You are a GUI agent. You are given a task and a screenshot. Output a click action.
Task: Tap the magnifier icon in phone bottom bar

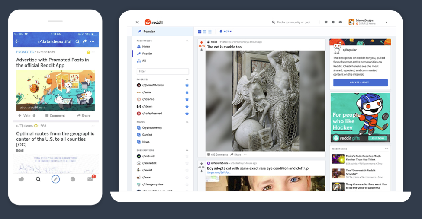tap(38, 179)
